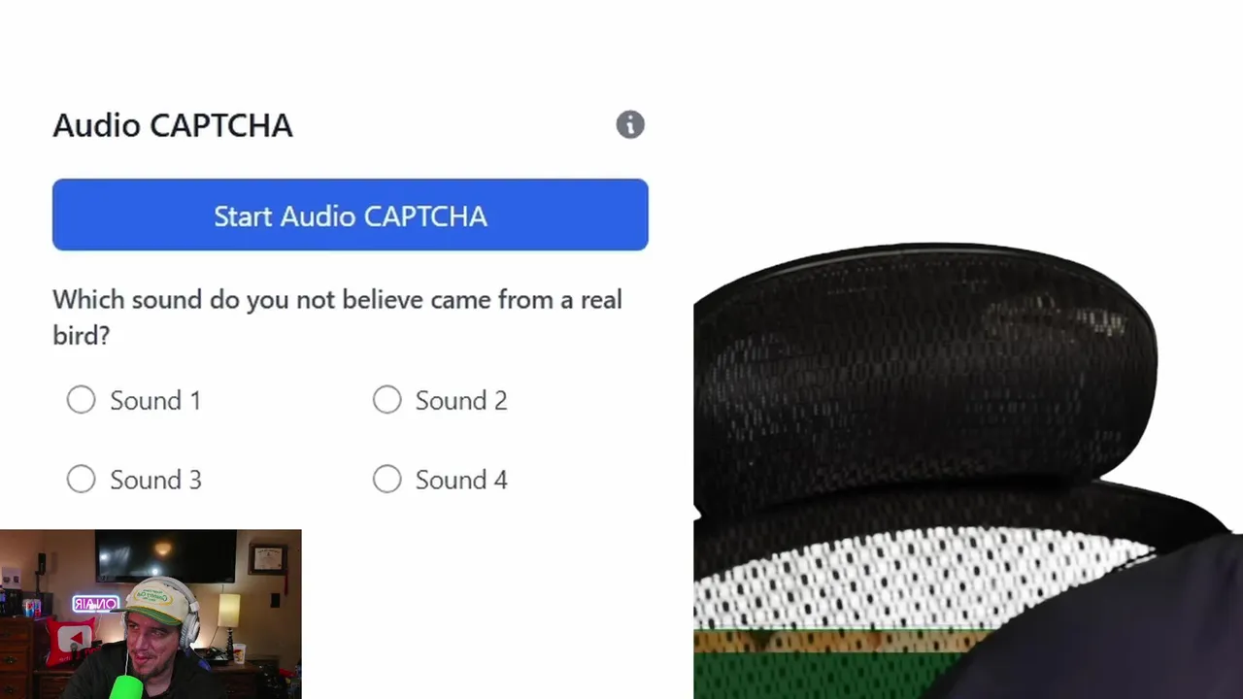Open the info icon beside Audio CAPTCHA
The image size is (1243, 699).
[630, 124]
